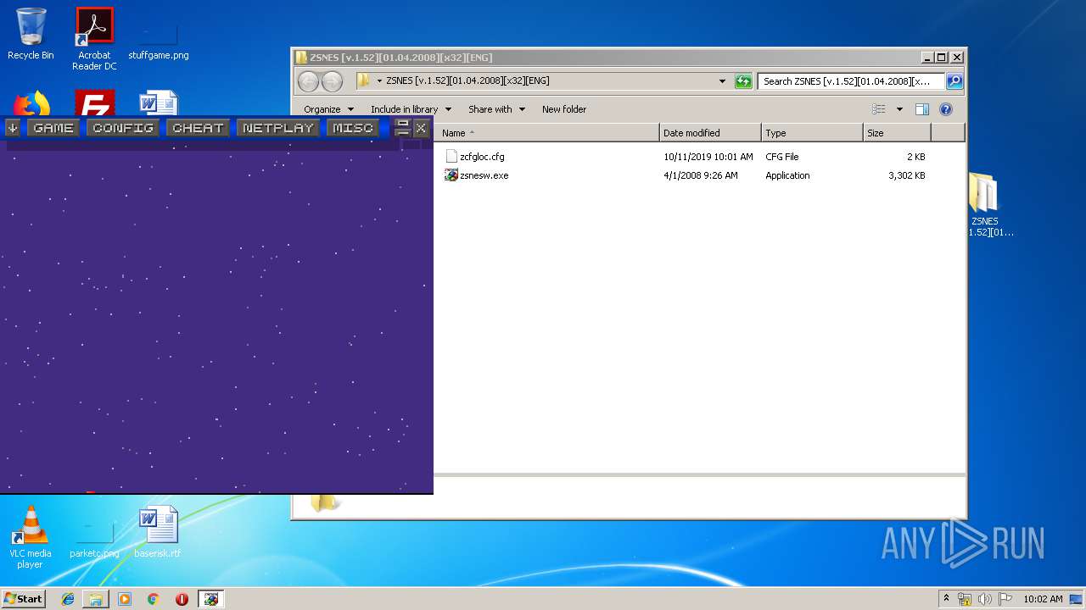
Task: Click the Forward navigation button in Explorer
Action: [332, 81]
